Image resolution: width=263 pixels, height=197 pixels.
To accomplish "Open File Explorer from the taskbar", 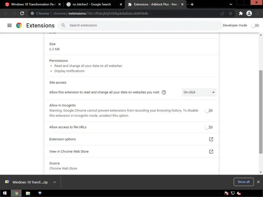I will click(x=28, y=193).
